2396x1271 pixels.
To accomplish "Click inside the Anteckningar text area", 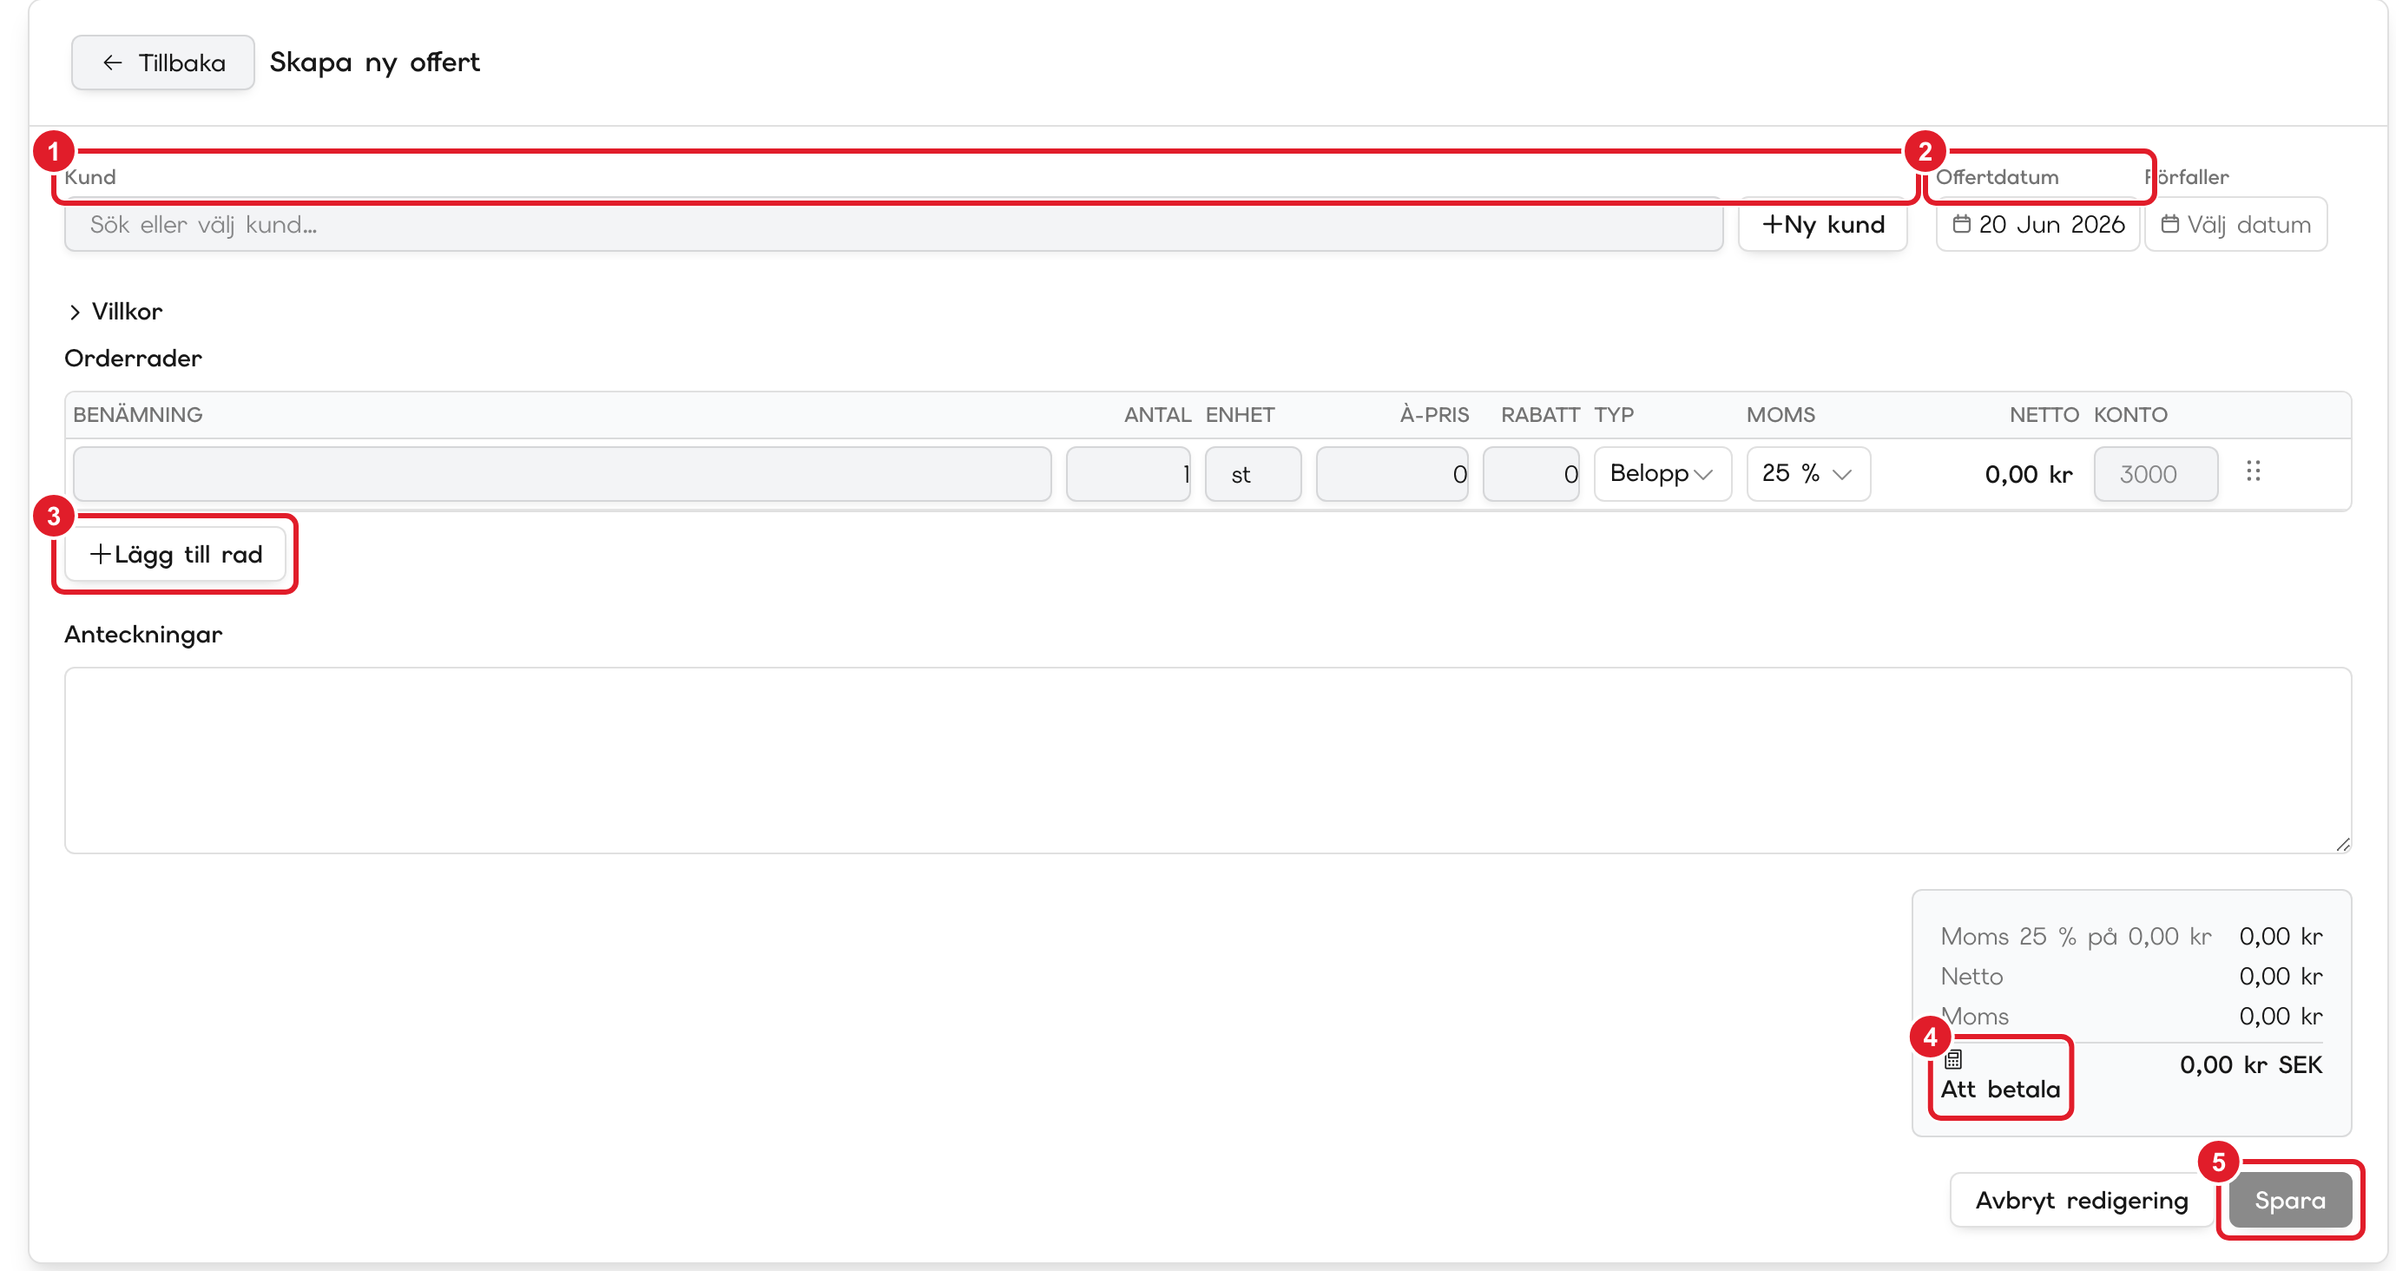I will (x=1208, y=760).
